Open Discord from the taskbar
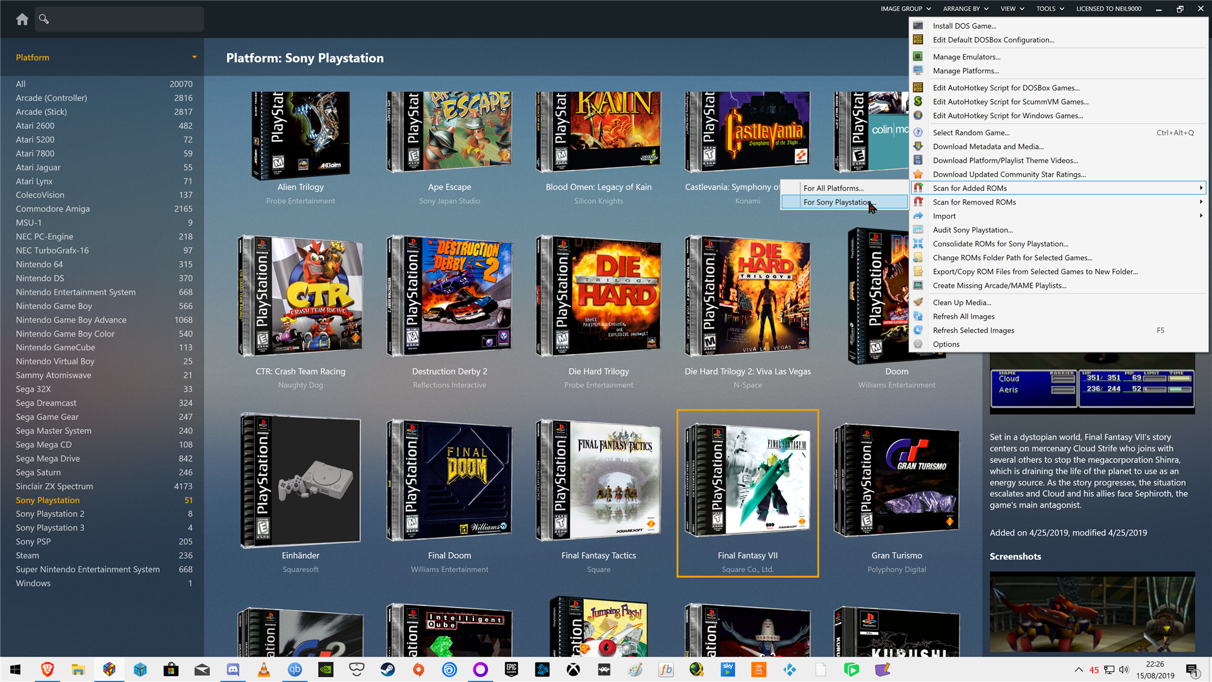 [x=233, y=669]
